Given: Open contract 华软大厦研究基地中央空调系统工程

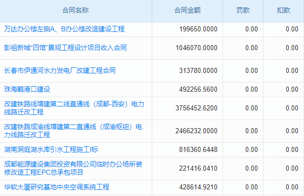Looking at the screenshot, I should click(57, 187).
